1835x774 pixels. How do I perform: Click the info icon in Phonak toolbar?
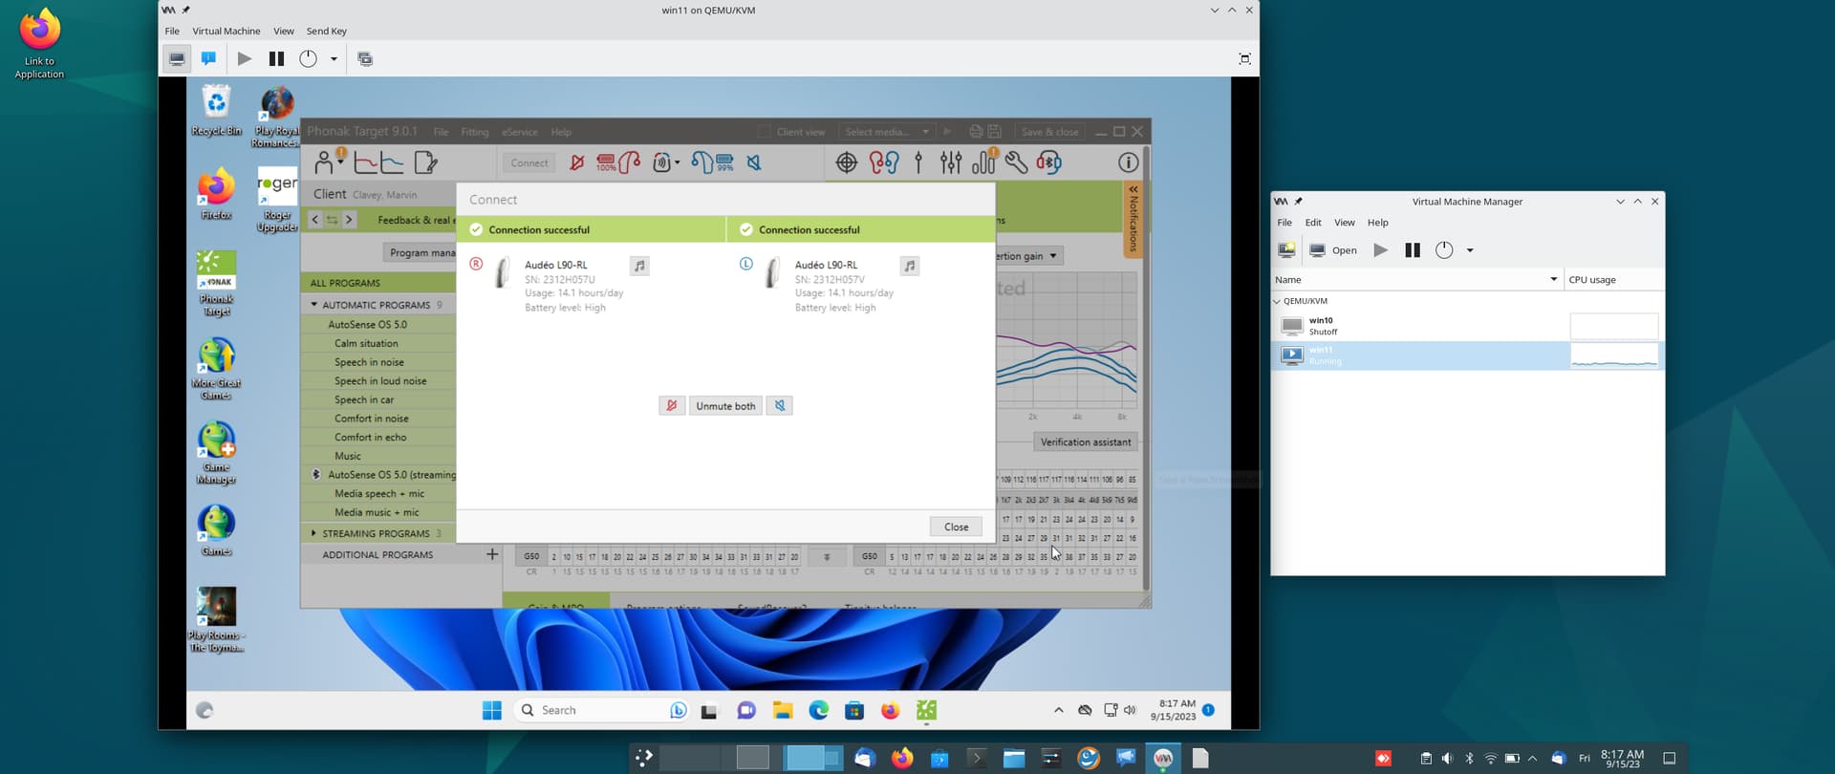[1129, 162]
